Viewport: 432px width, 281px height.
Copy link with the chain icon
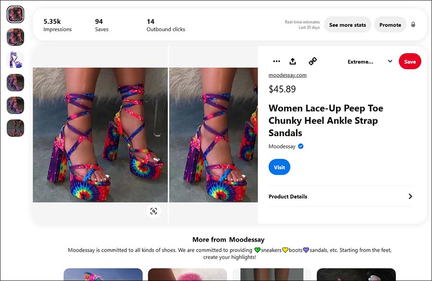click(x=312, y=61)
